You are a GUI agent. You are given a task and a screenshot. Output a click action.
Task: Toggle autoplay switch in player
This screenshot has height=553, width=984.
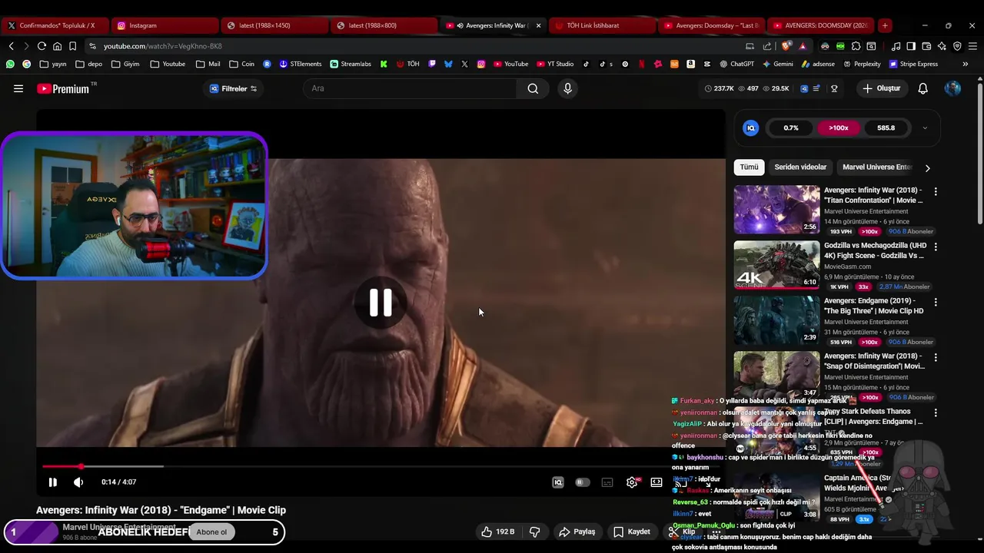(x=583, y=482)
